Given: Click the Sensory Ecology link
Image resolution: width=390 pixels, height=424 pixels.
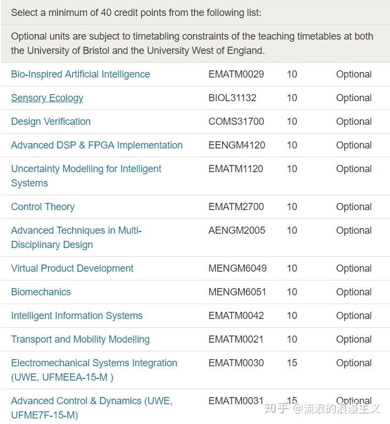Looking at the screenshot, I should [x=47, y=98].
